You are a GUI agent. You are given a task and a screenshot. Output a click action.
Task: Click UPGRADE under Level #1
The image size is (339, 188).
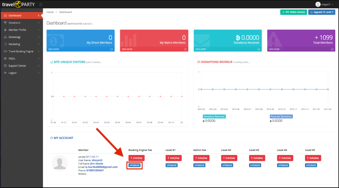172,165
